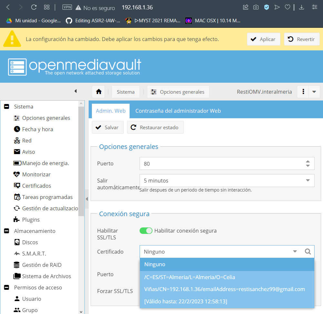Open Grupo in the sidebar
This screenshot has width=323, height=314.
coord(30,310)
